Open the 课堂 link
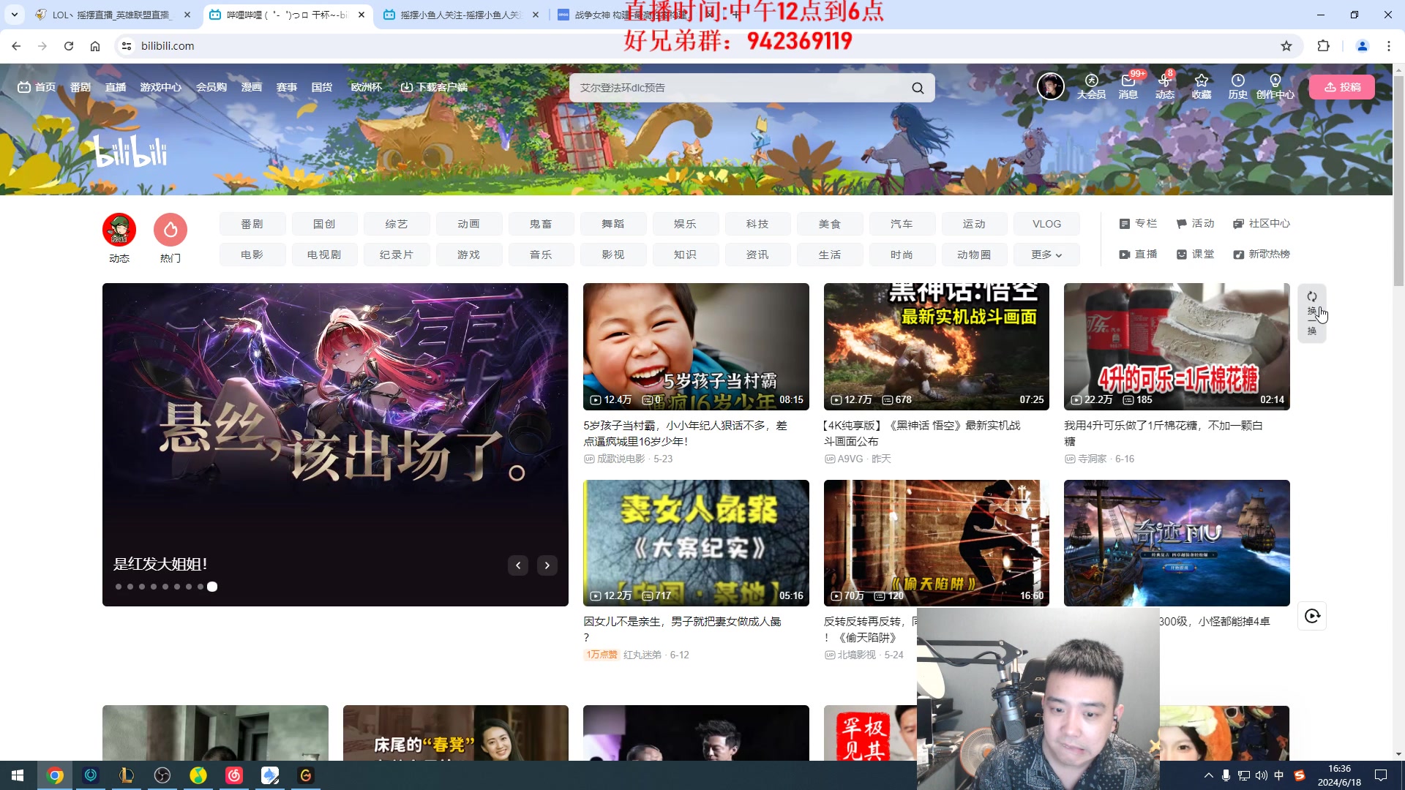 click(x=1195, y=255)
